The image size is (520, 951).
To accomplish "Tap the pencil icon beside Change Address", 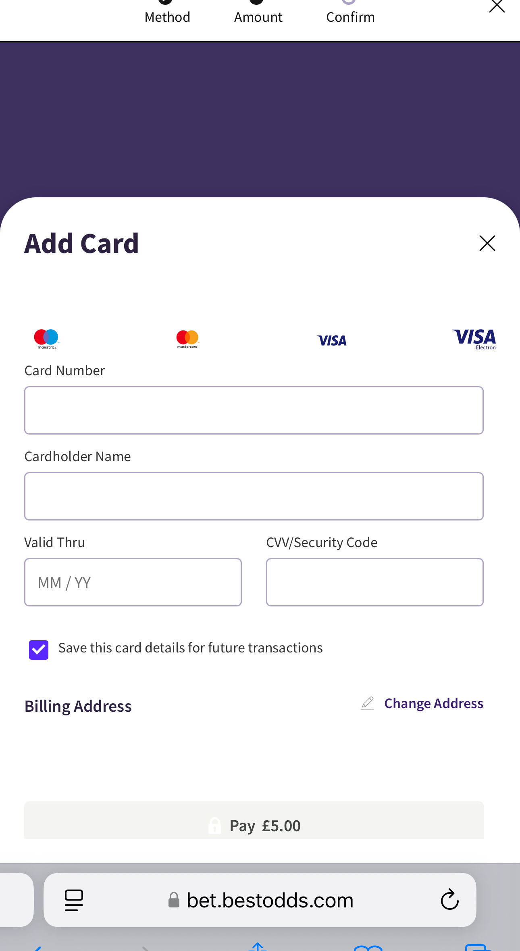I will pos(367,703).
